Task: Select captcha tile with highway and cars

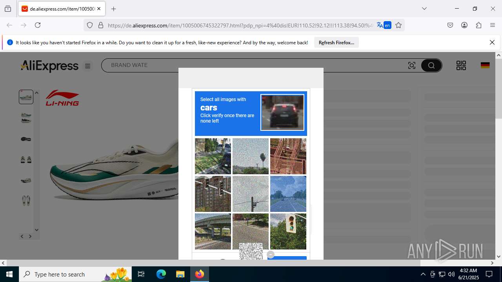Action: pos(288,194)
